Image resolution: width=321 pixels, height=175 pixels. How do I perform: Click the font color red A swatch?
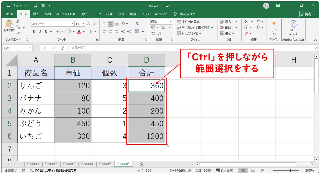(79, 32)
